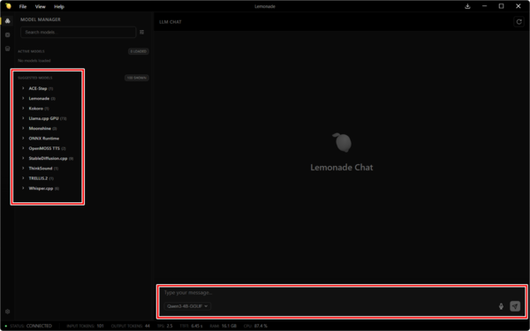Screen dimensions: 530x331
Task: Open the Help menu
Action: click(59, 7)
